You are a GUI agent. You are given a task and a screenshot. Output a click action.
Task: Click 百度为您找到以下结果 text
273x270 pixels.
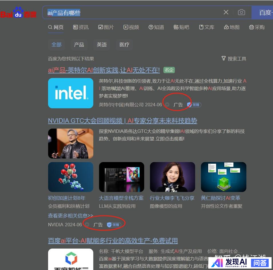coord(71,59)
